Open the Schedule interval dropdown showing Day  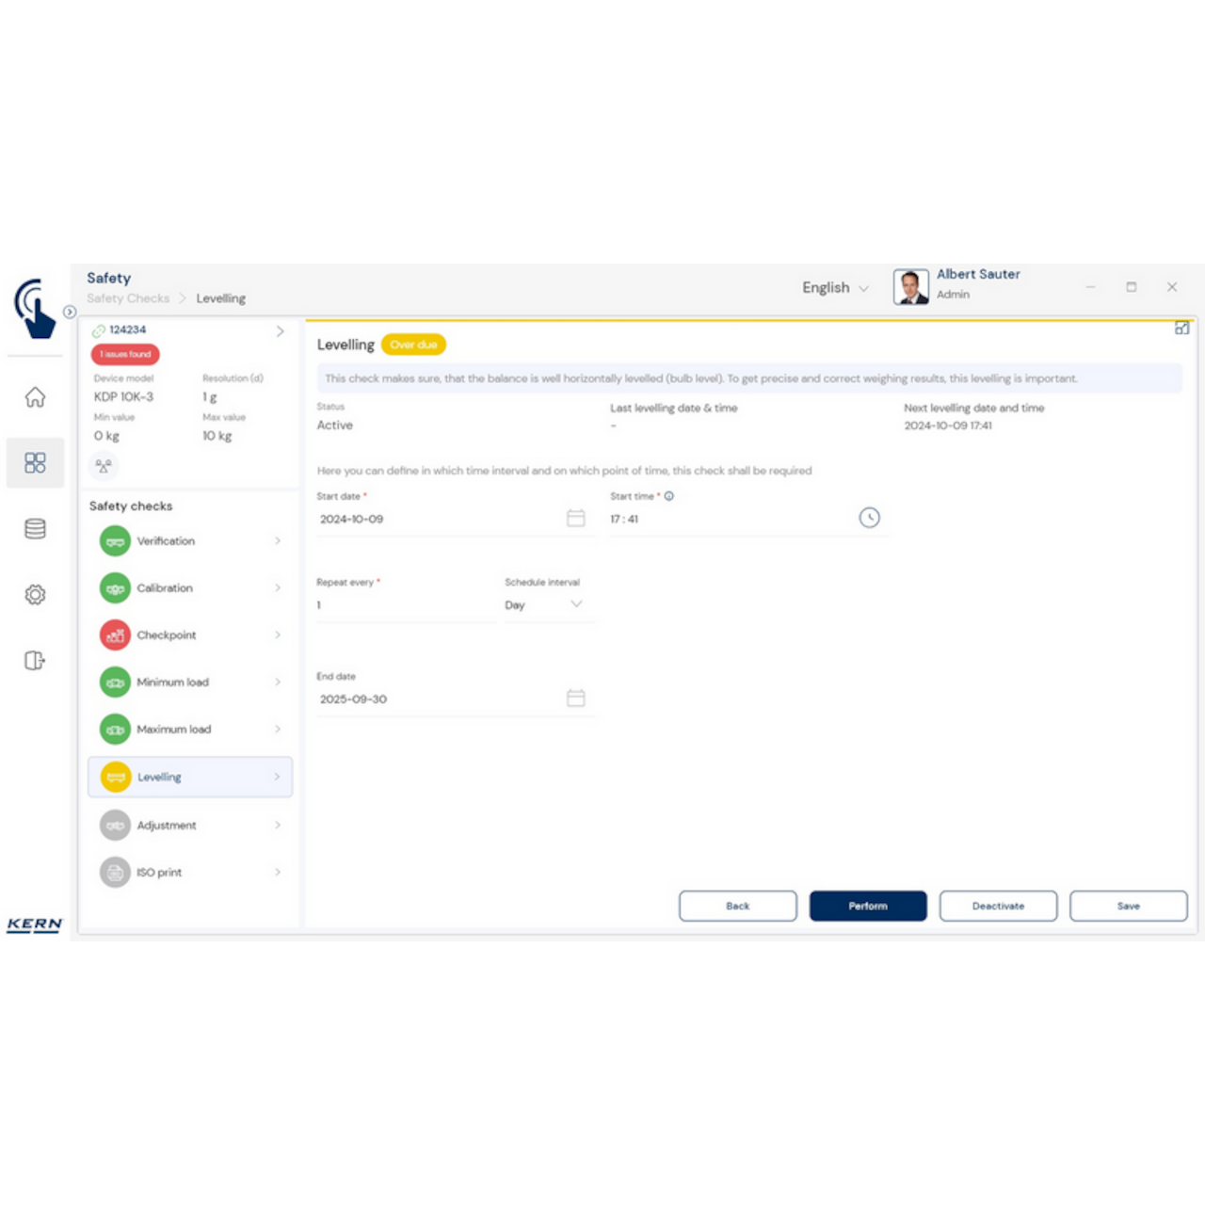[x=576, y=604]
